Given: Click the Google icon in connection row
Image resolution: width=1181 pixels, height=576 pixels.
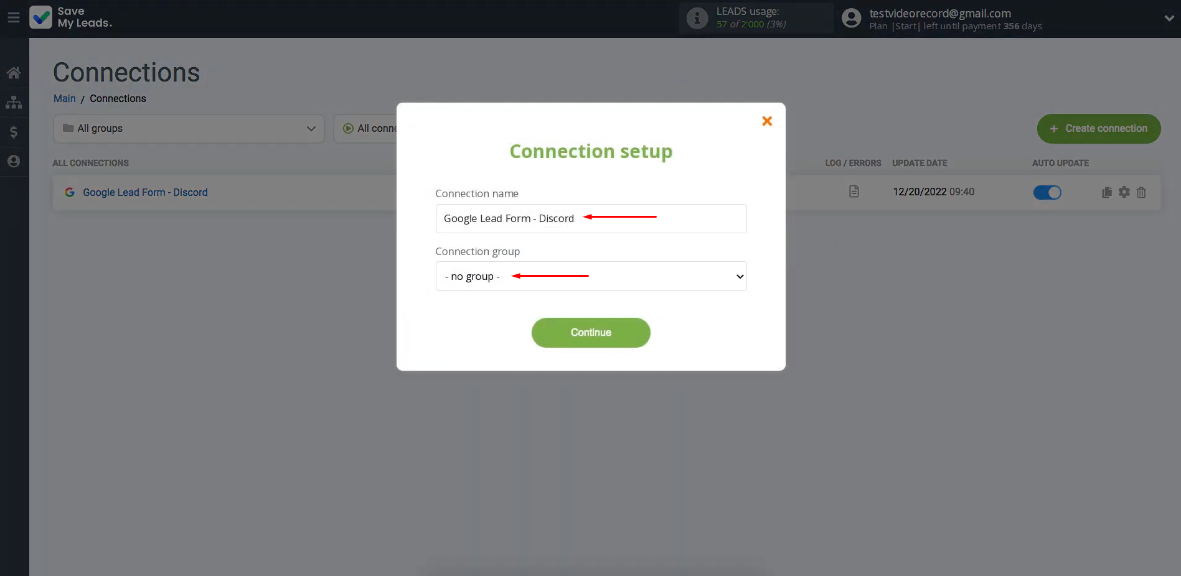Looking at the screenshot, I should 70,193.
